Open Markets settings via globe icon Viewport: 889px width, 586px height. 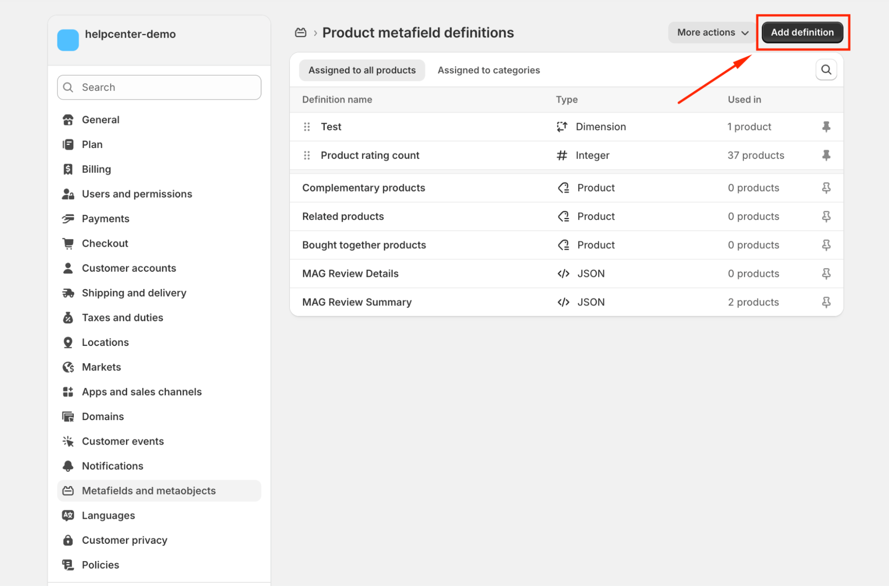pyautogui.click(x=68, y=367)
